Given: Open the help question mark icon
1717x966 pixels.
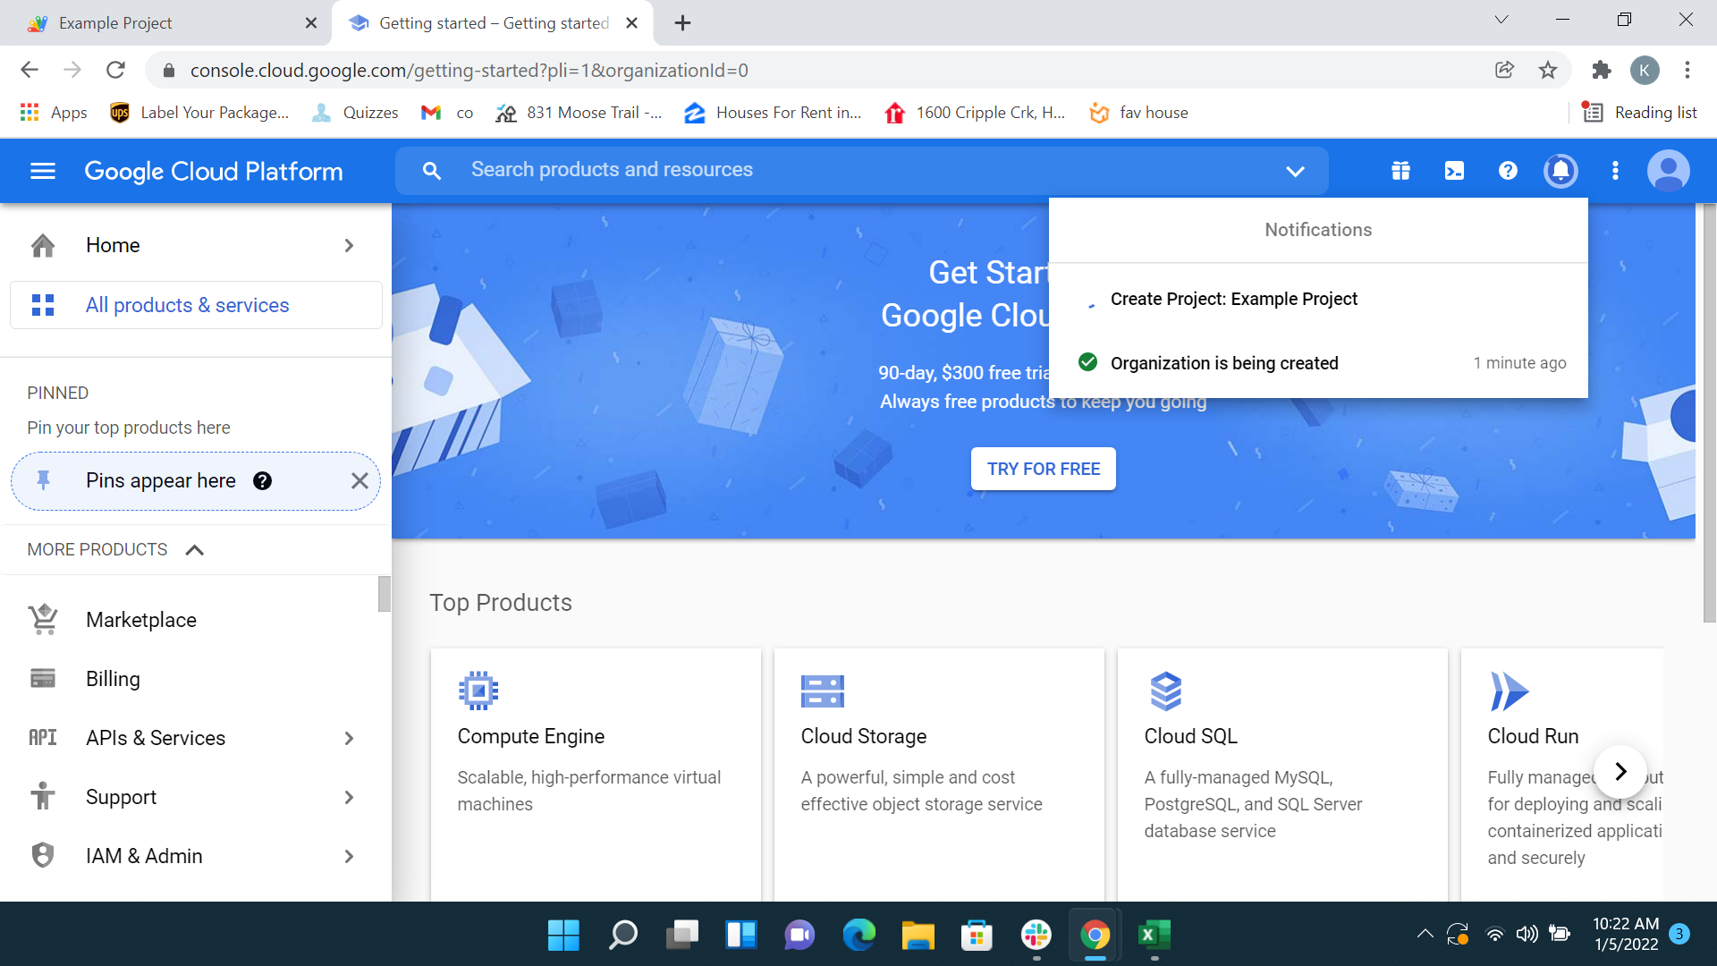Looking at the screenshot, I should 1508,171.
